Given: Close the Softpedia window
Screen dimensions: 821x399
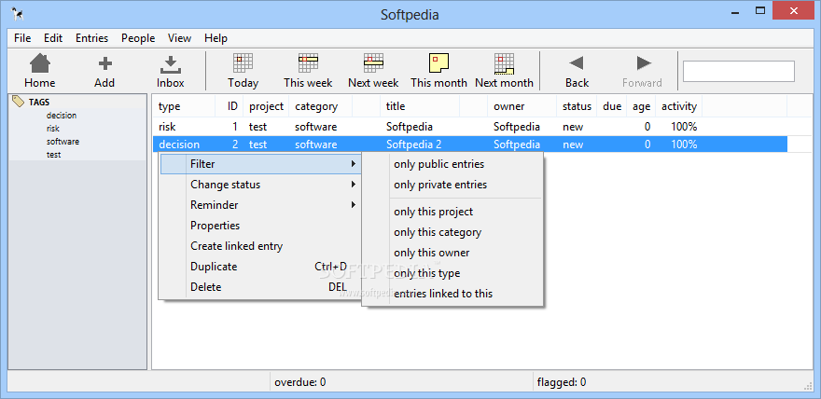Looking at the screenshot, I should coord(794,10).
